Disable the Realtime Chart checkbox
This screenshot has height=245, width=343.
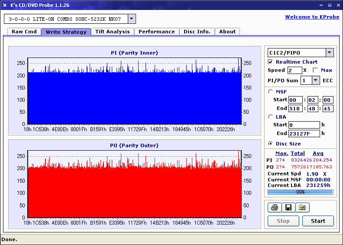pyautogui.click(x=271, y=62)
